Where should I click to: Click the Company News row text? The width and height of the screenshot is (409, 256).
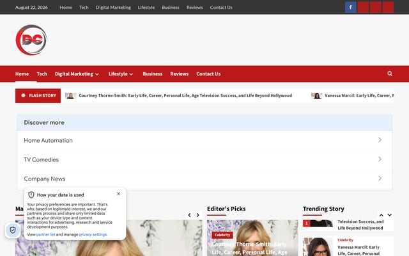pyautogui.click(x=45, y=179)
